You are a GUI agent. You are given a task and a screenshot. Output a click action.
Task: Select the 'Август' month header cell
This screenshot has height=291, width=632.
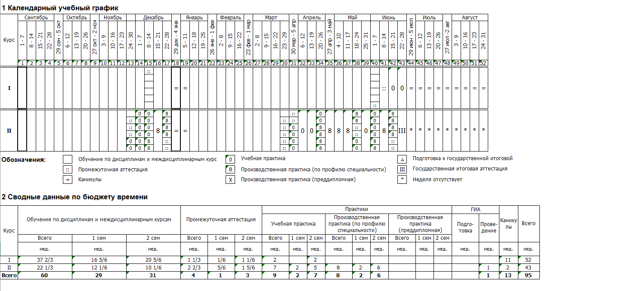(470, 18)
